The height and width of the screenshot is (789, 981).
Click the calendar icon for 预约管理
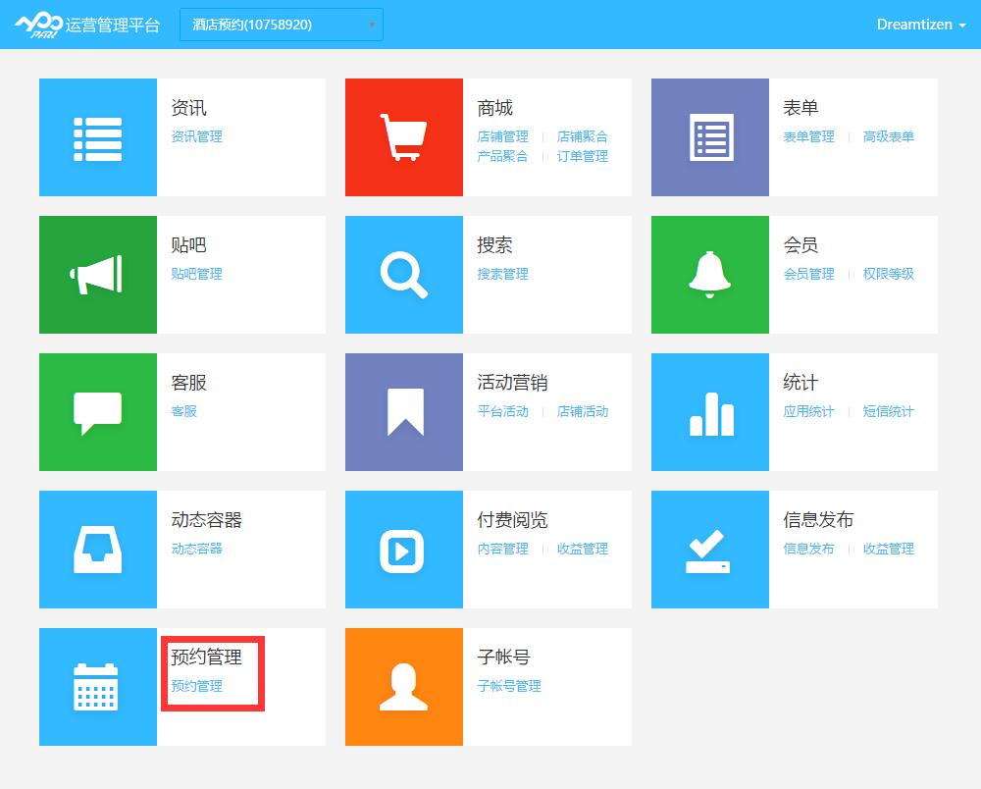(97, 687)
